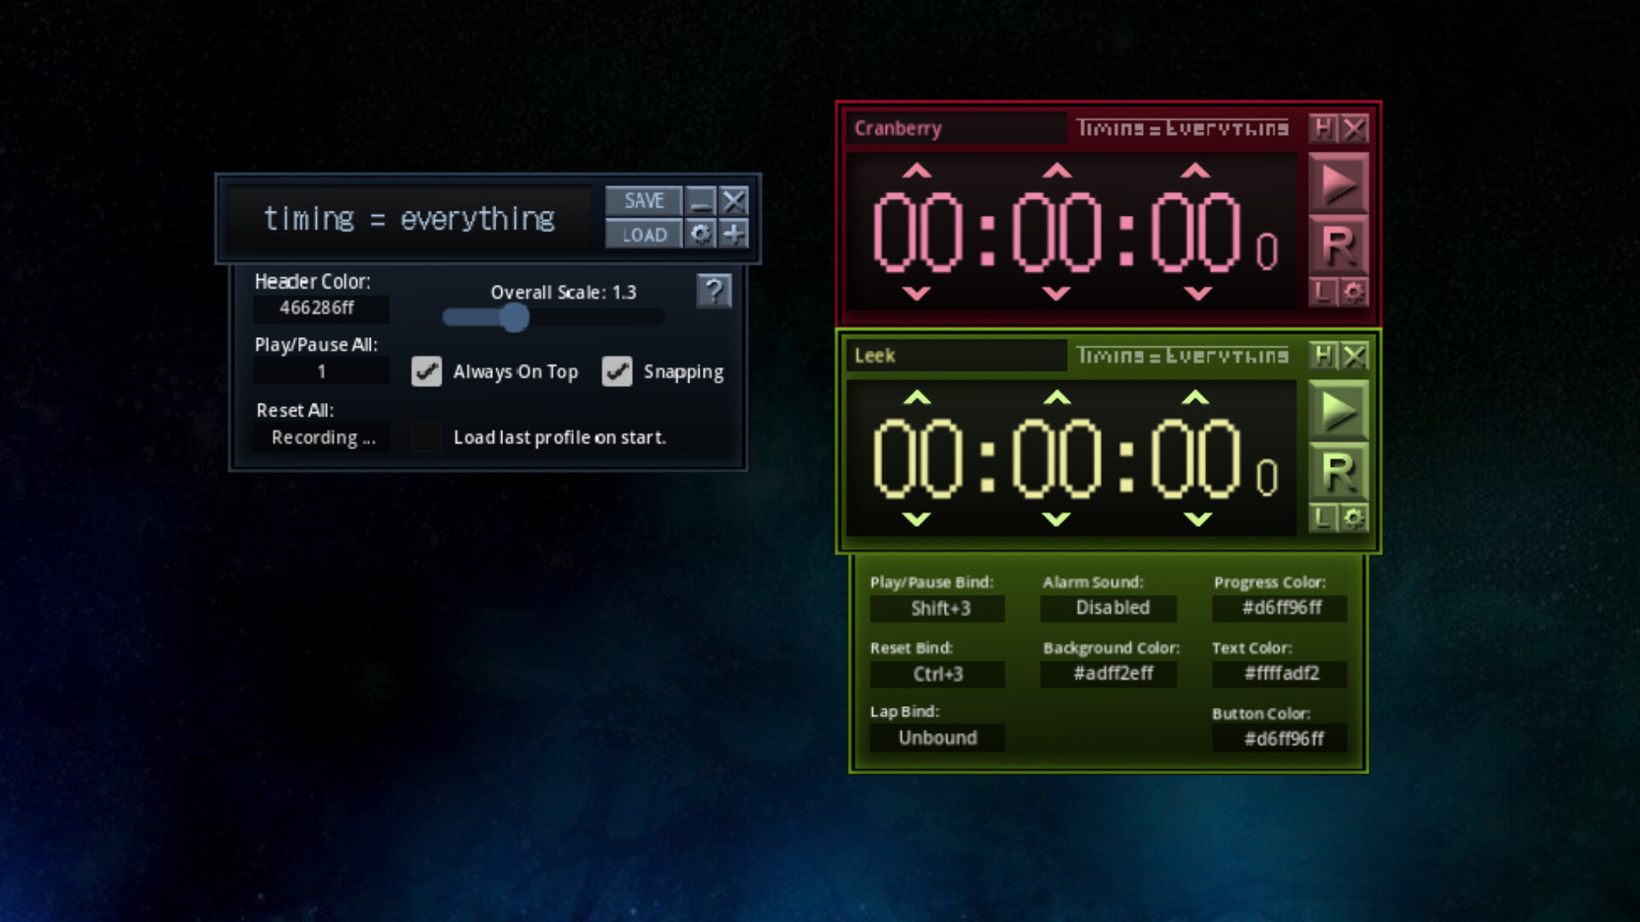Decrease Leek seconds with the down arrow
The image size is (1640, 922).
(1196, 518)
